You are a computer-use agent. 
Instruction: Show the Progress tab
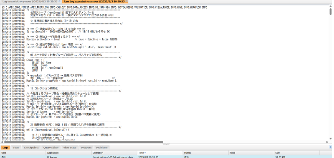point(86,148)
